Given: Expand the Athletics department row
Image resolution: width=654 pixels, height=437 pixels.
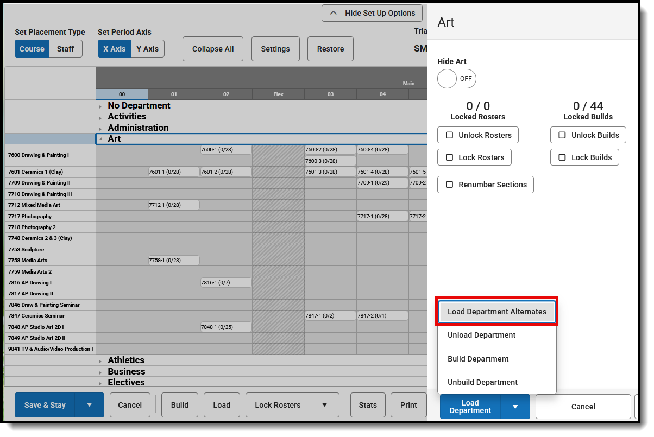Looking at the screenshot, I should pyautogui.click(x=102, y=360).
